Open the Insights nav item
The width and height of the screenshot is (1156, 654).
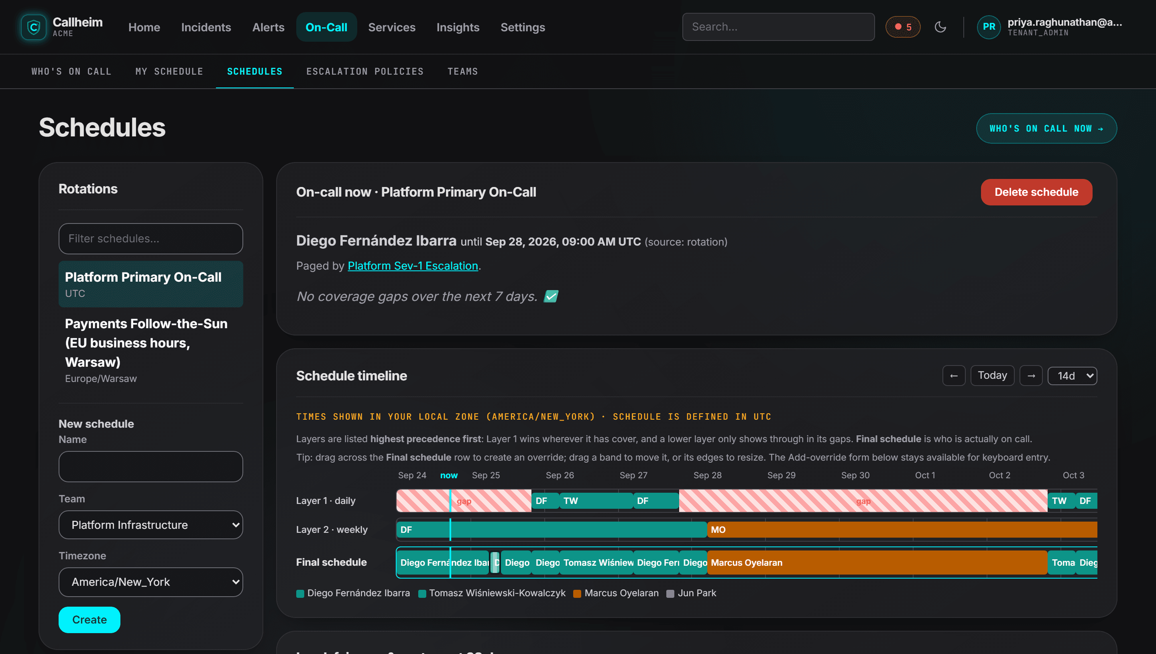coord(458,27)
